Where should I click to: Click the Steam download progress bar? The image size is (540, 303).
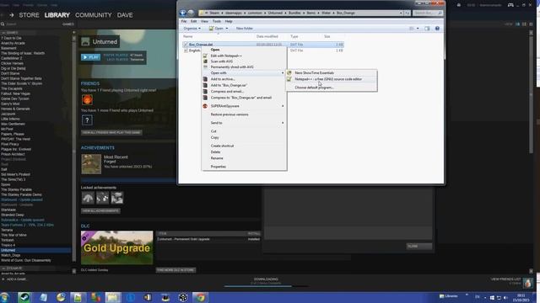(x=266, y=286)
